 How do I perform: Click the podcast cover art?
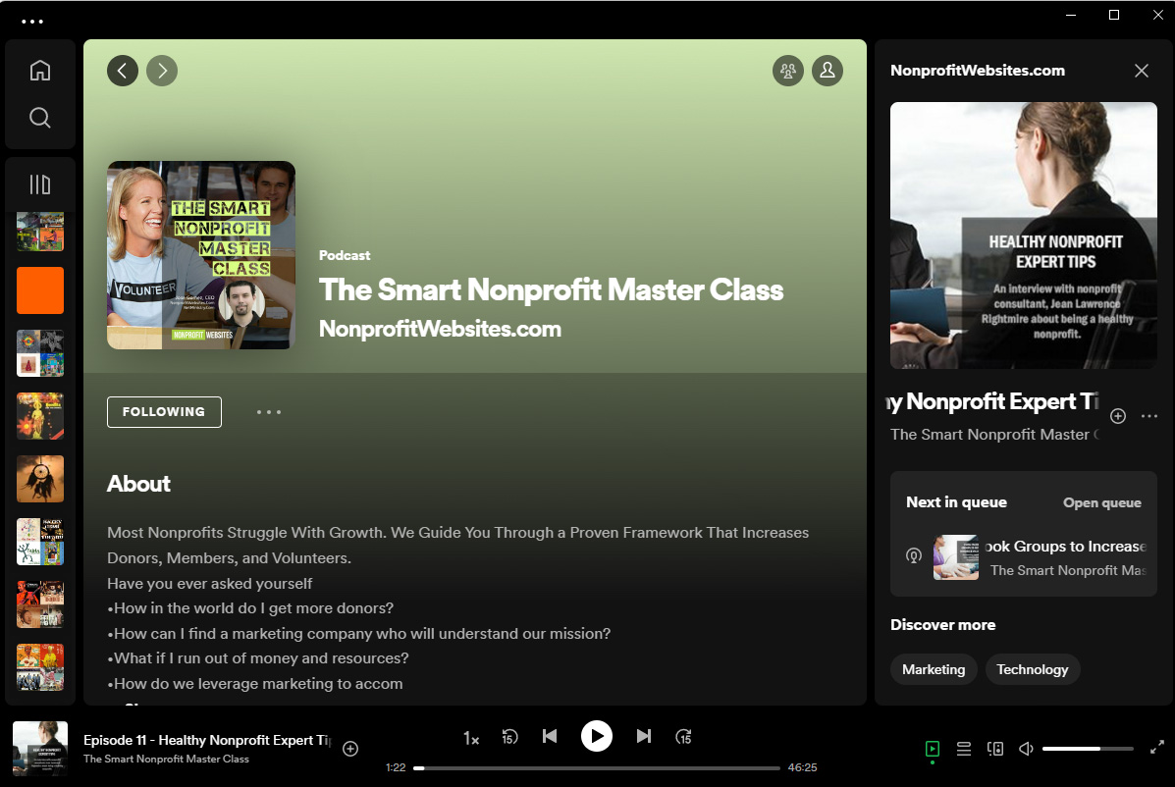pyautogui.click(x=201, y=255)
